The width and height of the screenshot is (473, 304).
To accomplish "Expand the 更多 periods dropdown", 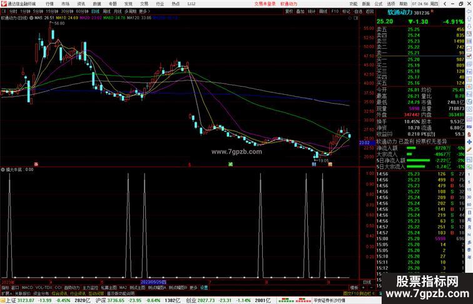I will [145, 11].
